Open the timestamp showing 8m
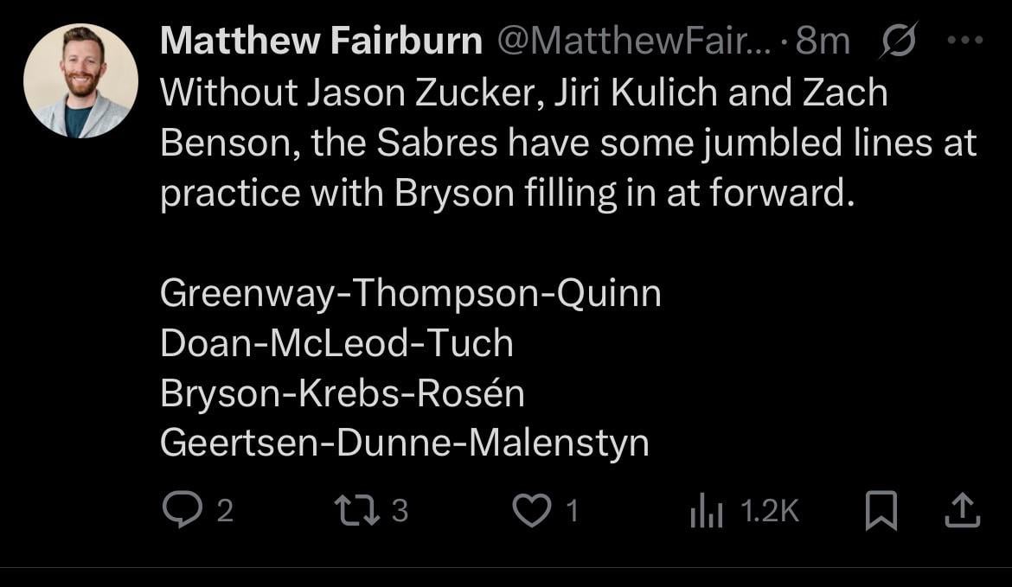 point(824,39)
